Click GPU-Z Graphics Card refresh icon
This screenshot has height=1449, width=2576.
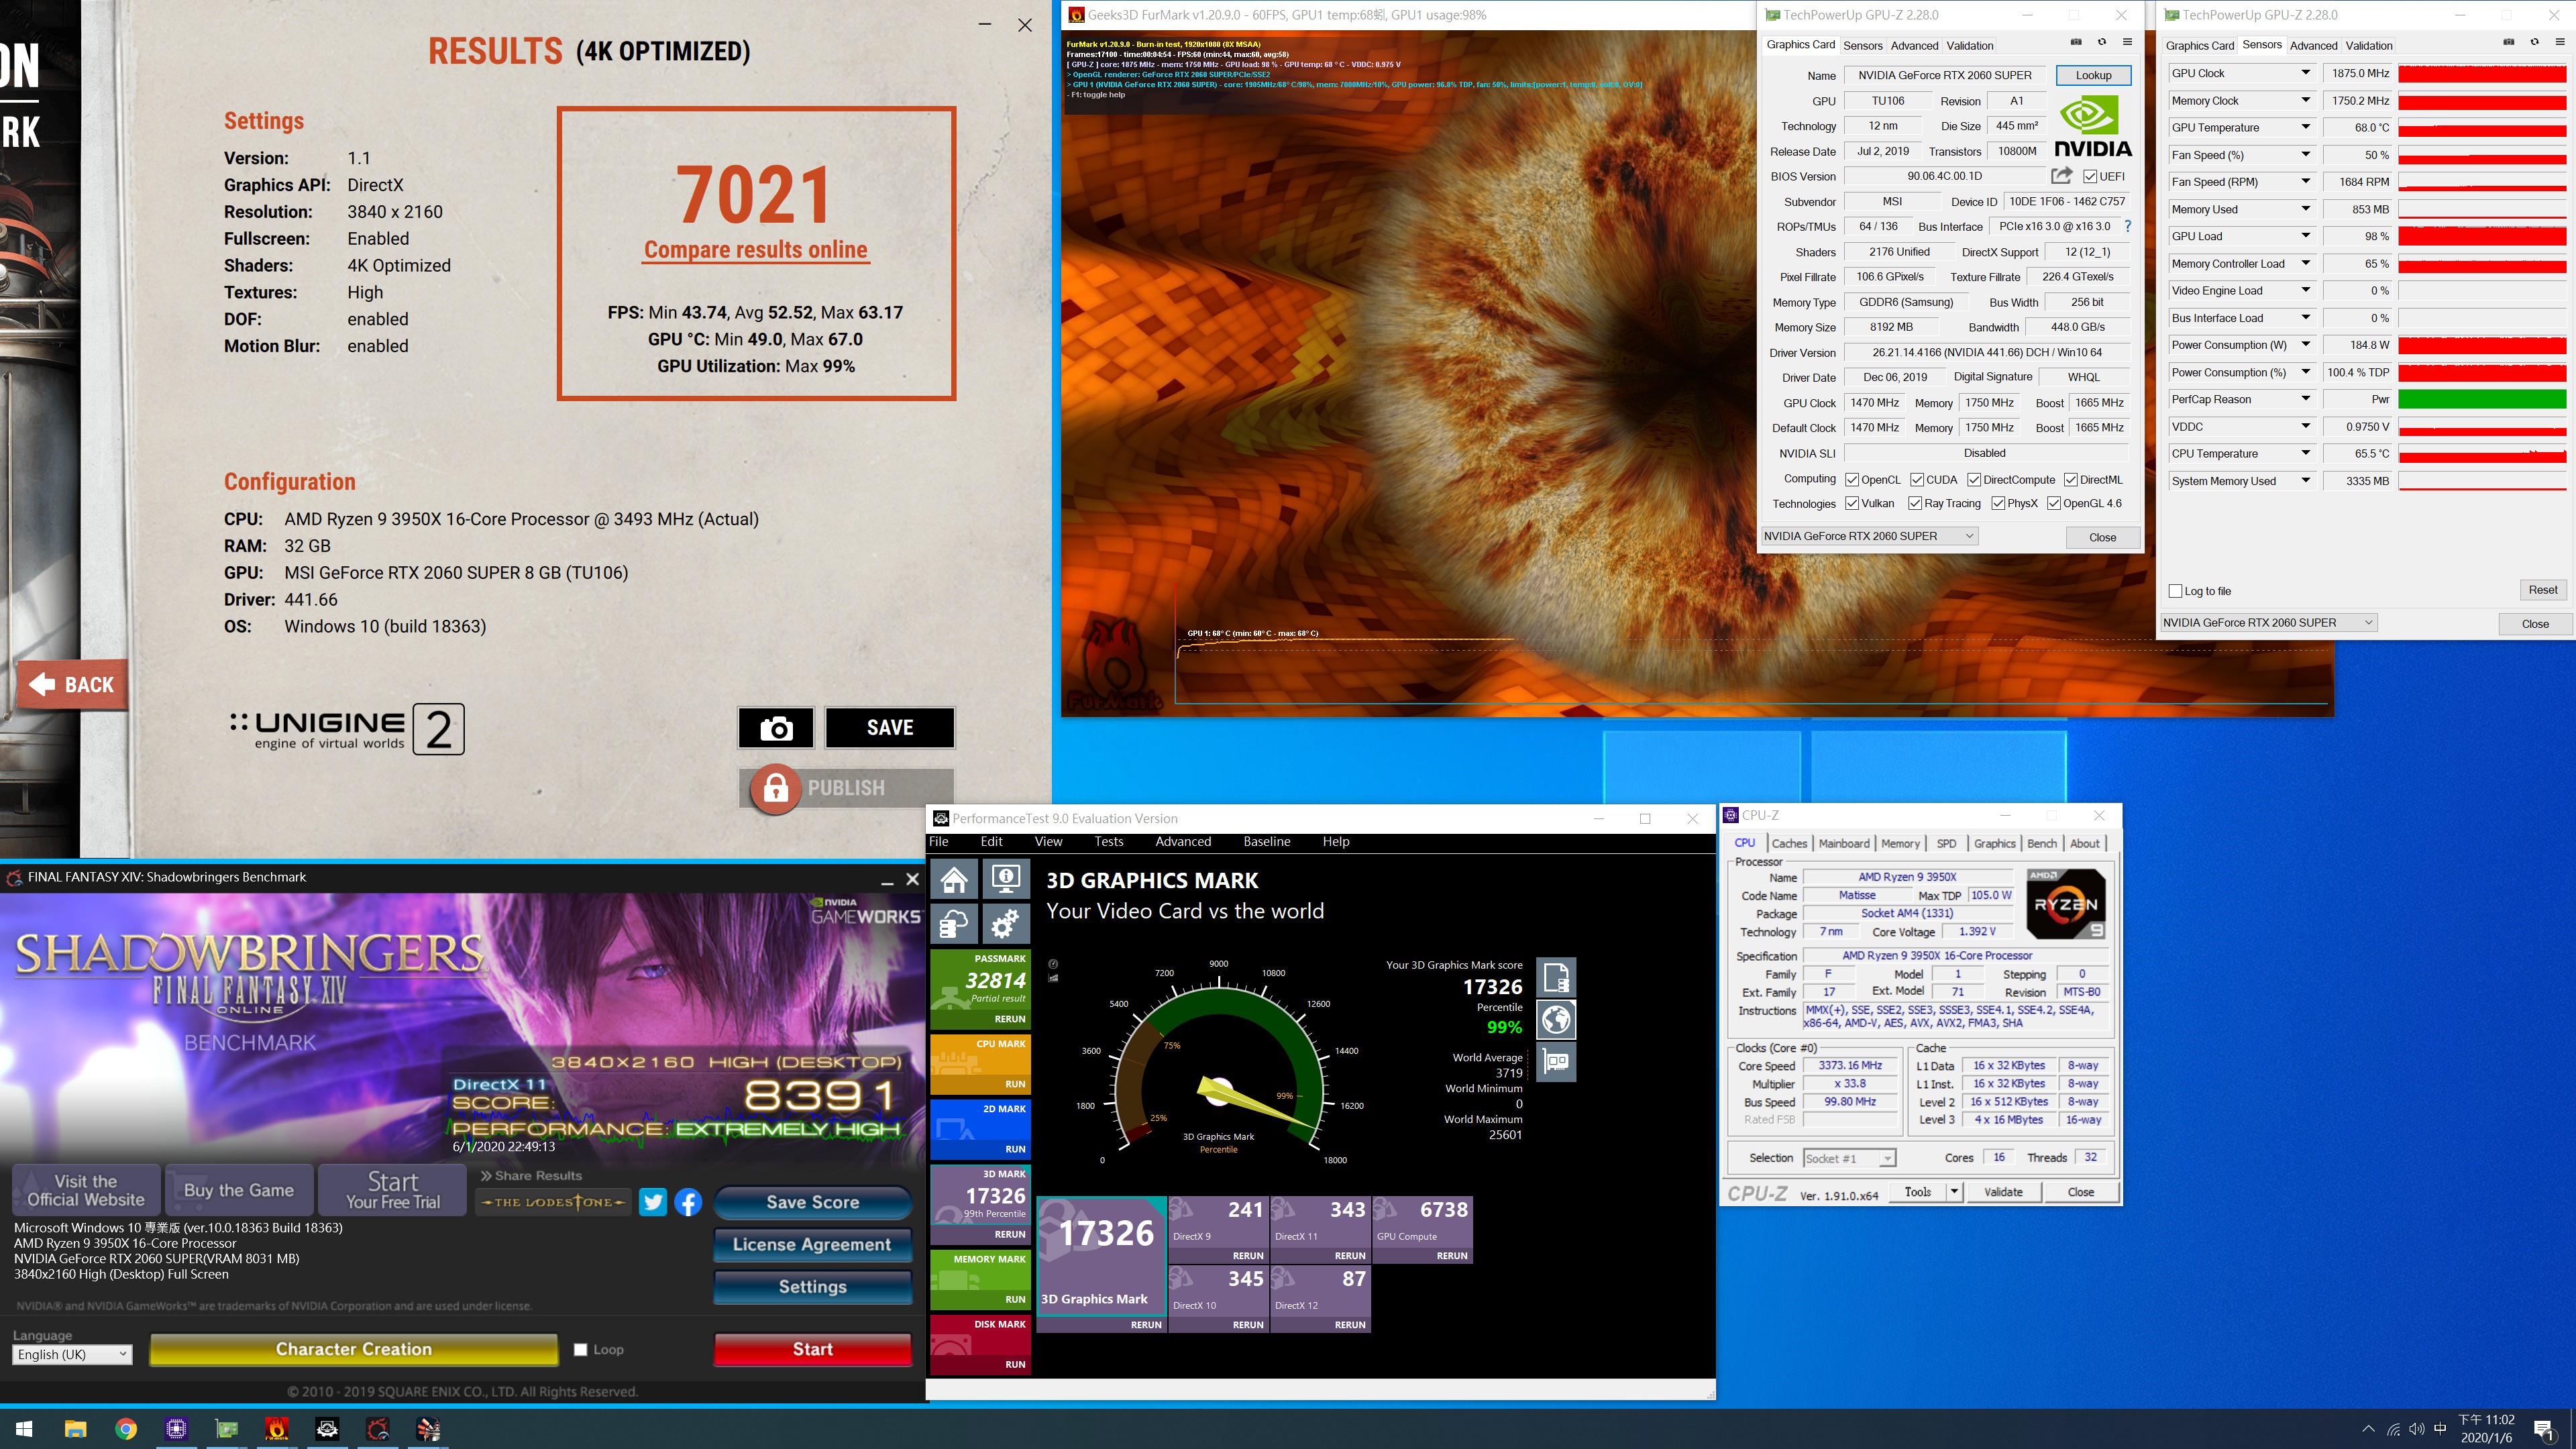click(2102, 42)
